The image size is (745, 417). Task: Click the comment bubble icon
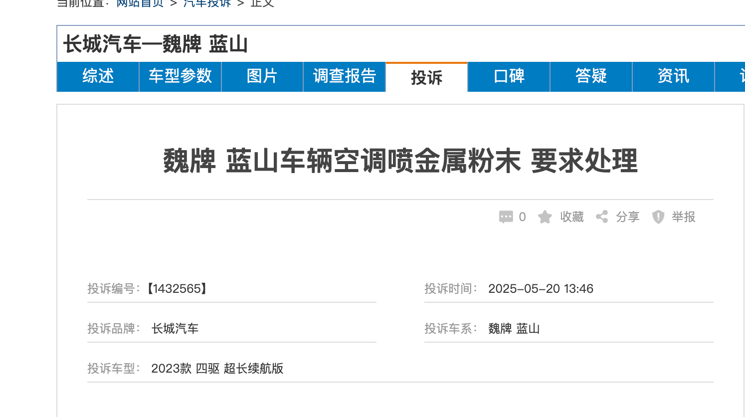[x=506, y=217]
